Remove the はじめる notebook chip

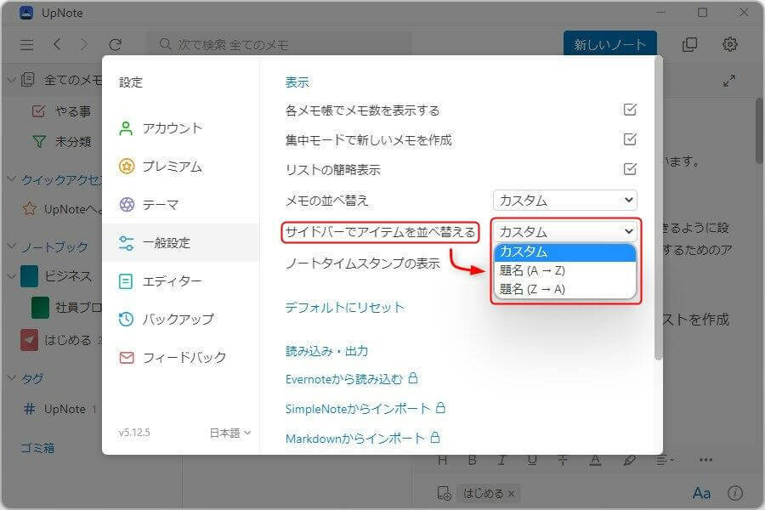[x=512, y=494]
